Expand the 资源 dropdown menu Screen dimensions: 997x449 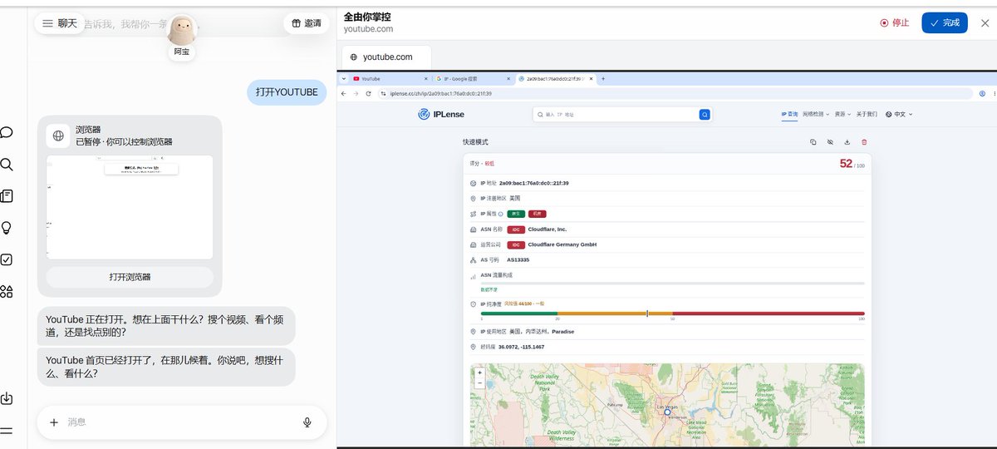(x=843, y=114)
